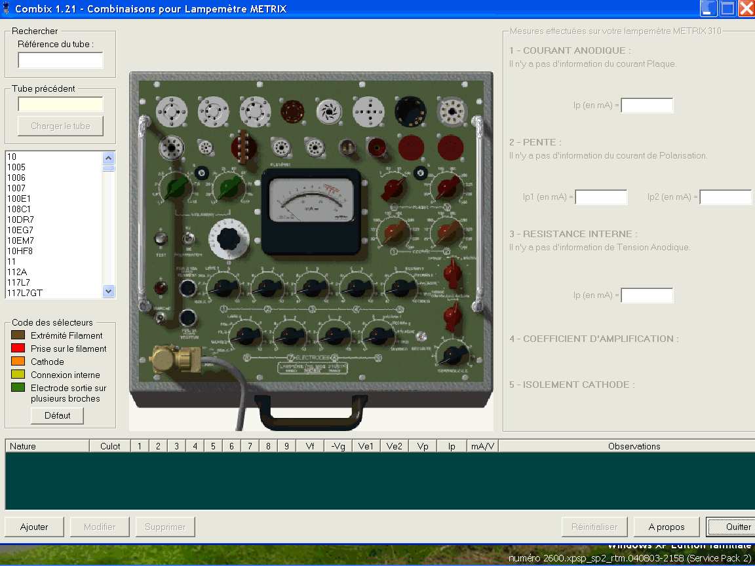755x566 pixels.
Task: Click the white graduated dial knob on lampemètre
Action: point(229,238)
